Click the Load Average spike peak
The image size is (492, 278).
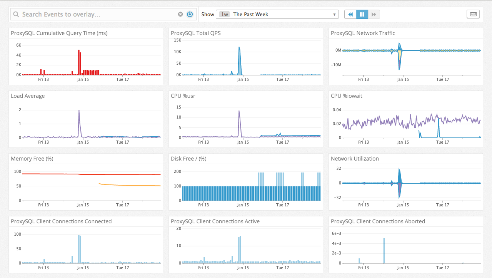click(79, 111)
